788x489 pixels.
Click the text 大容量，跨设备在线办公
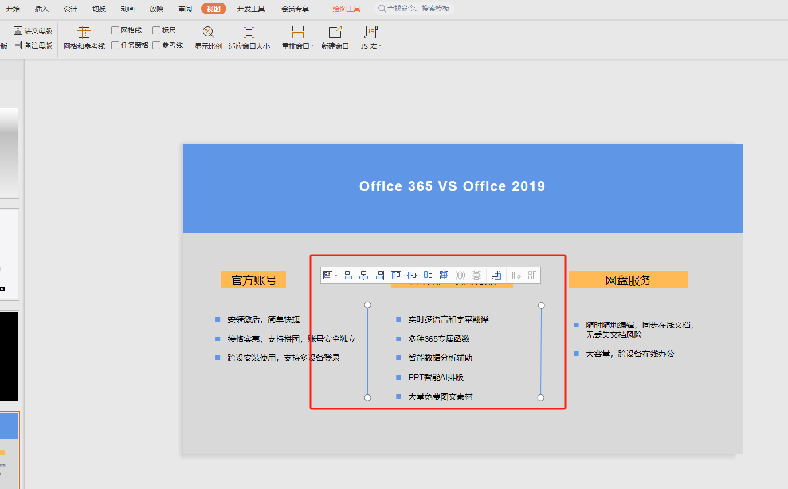[630, 354]
